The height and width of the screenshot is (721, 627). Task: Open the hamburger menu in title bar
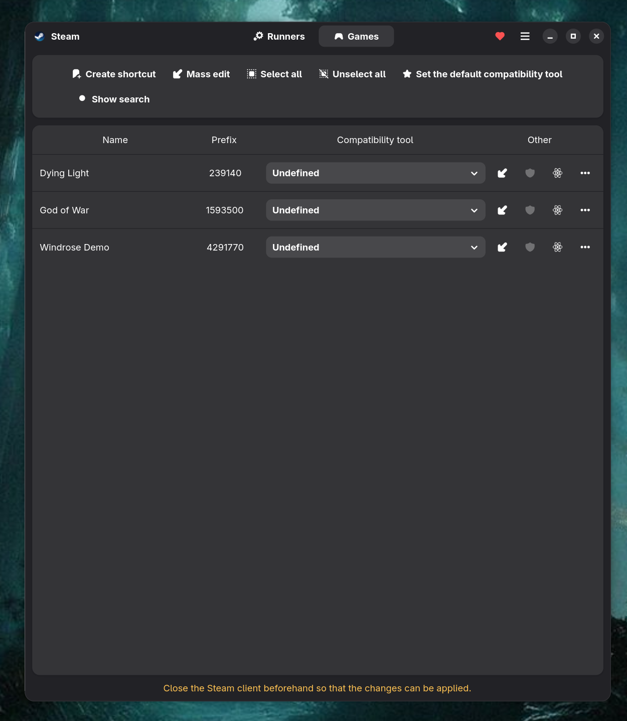click(x=525, y=36)
